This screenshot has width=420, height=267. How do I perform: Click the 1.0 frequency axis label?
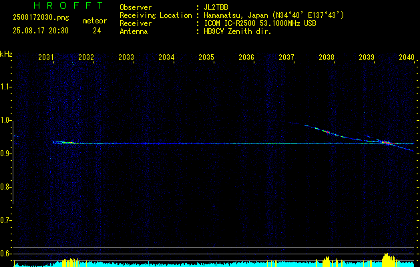[5, 120]
